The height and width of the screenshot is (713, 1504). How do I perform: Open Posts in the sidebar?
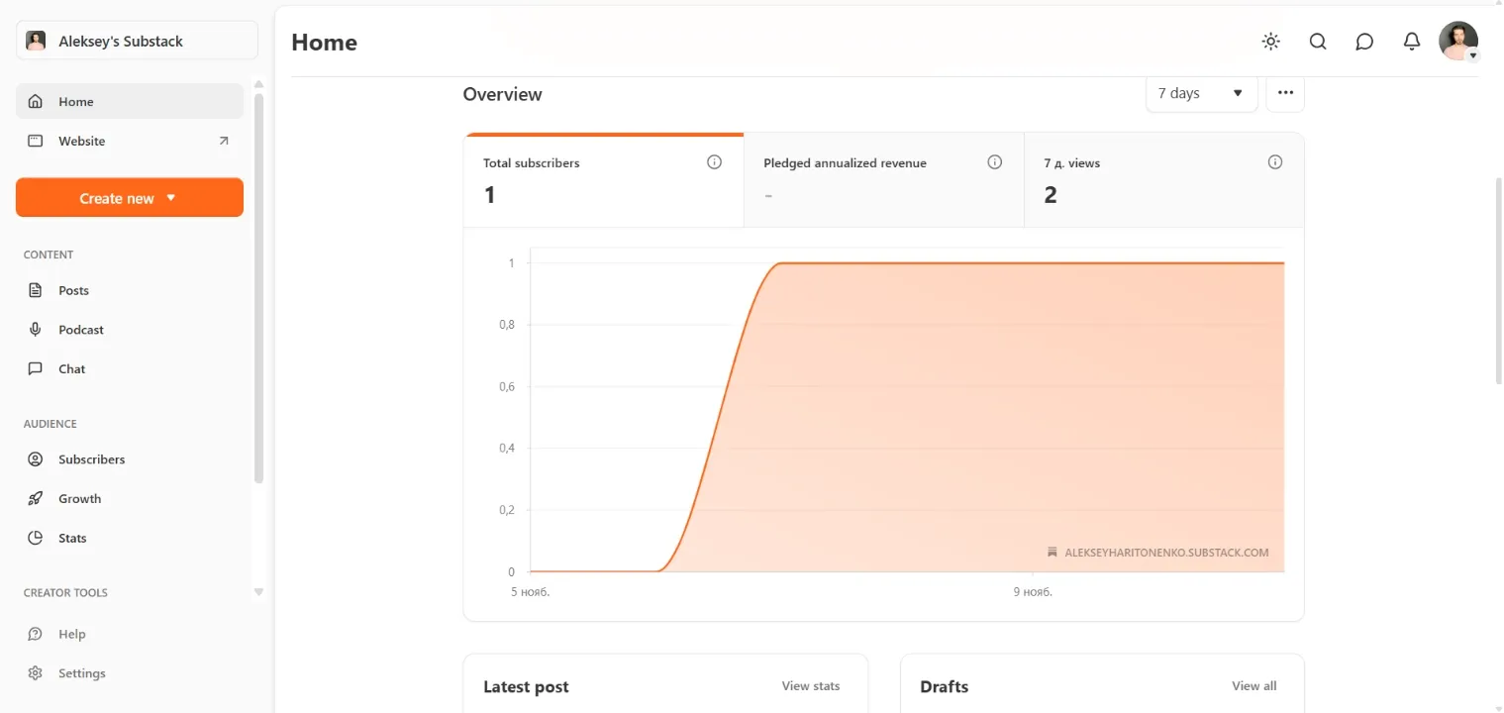tap(130, 290)
